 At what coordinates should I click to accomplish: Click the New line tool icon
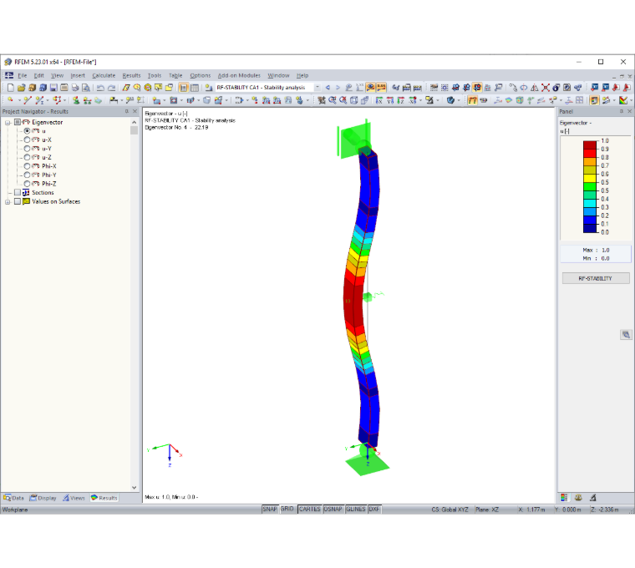point(28,100)
